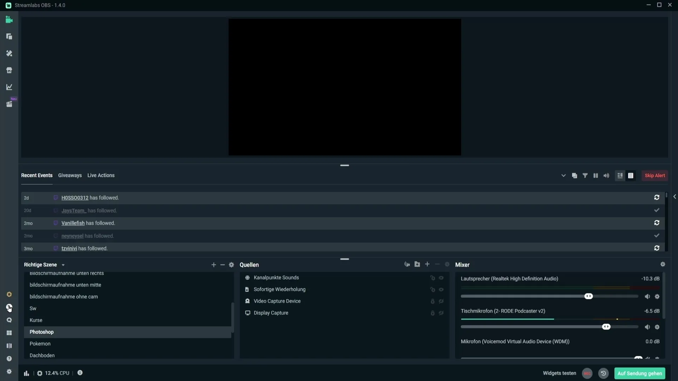The height and width of the screenshot is (381, 678).
Task: Open the Highlighter icon marked Neu
Action: tap(9, 104)
